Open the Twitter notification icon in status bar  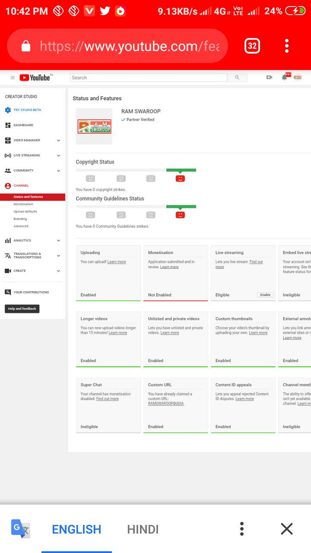click(x=105, y=11)
